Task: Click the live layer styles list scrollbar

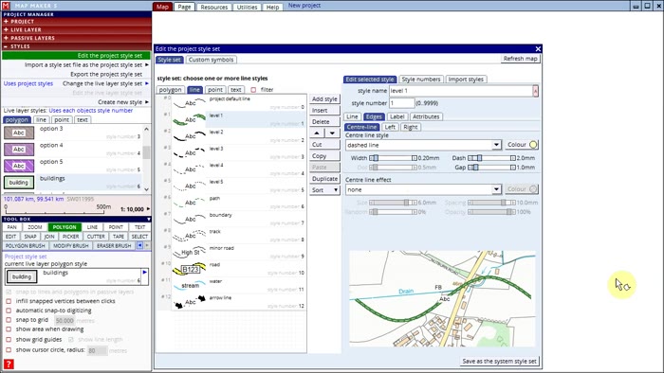Action: click(x=146, y=158)
